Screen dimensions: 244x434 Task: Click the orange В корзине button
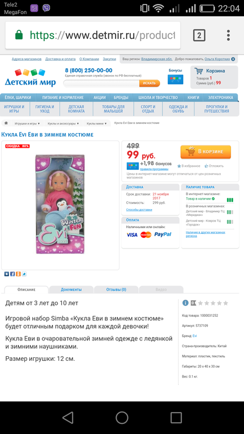coord(206,152)
